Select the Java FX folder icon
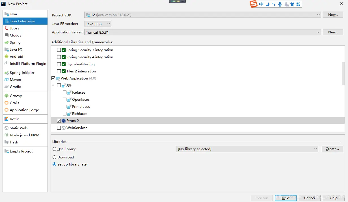 point(7,49)
